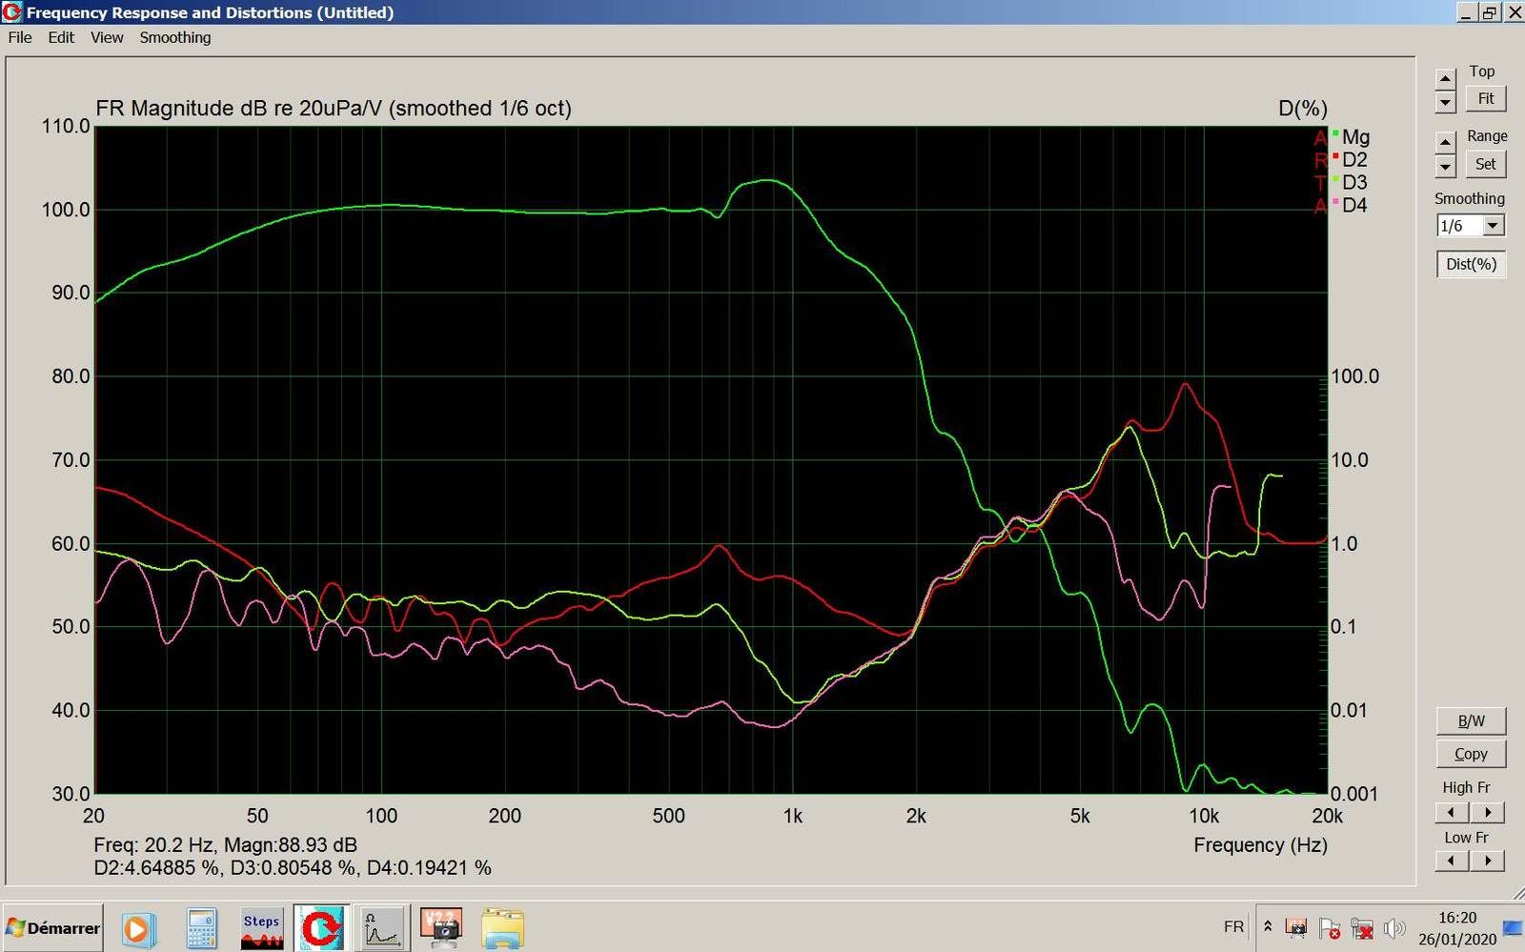Open the screen capture camera taskbar icon
Screen dimensions: 1525x952
(x=441, y=928)
